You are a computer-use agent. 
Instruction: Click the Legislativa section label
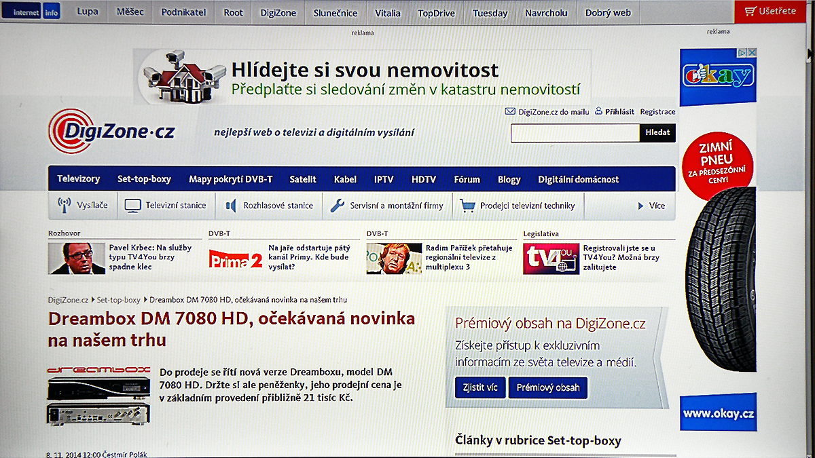tap(541, 233)
